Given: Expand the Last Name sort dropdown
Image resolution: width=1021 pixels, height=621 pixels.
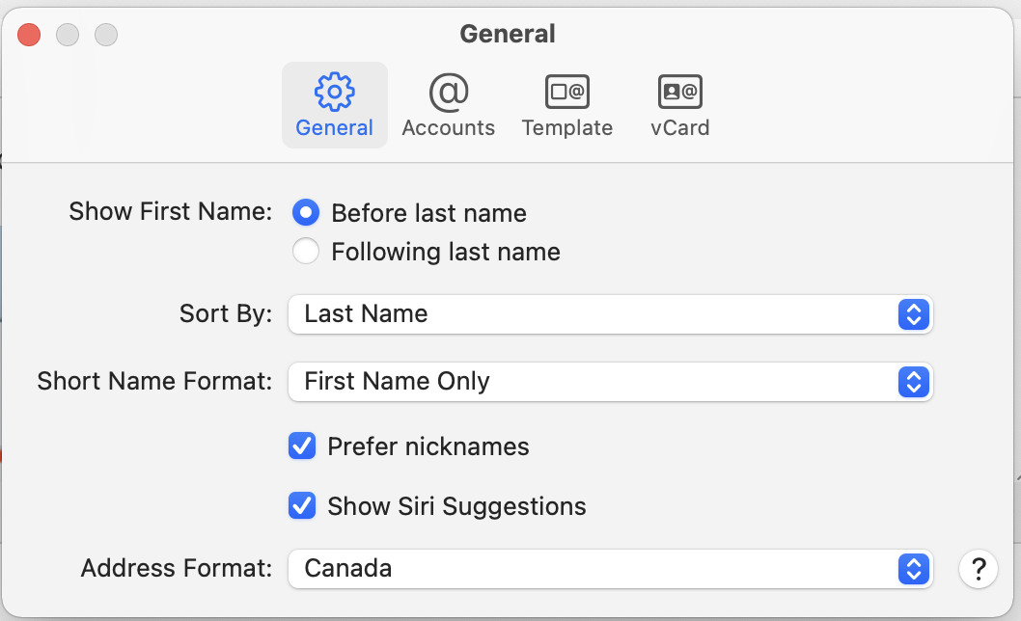Looking at the screenshot, I should (598, 314).
